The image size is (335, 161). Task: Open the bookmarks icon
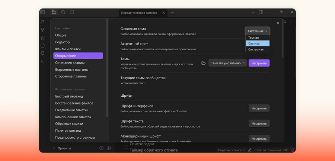coord(72,12)
